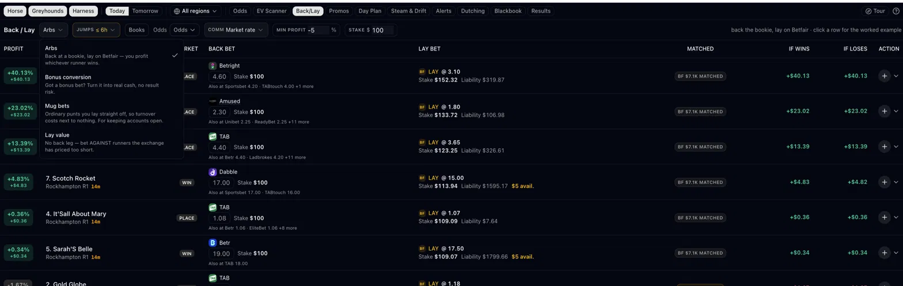
Task: Add the +$23.02 row with plus icon
Action: pos(884,111)
